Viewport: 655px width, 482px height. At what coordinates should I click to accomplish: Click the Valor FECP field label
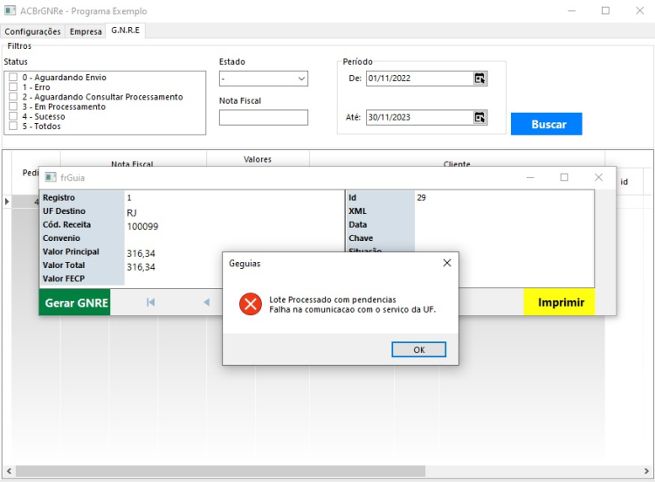[x=64, y=279]
